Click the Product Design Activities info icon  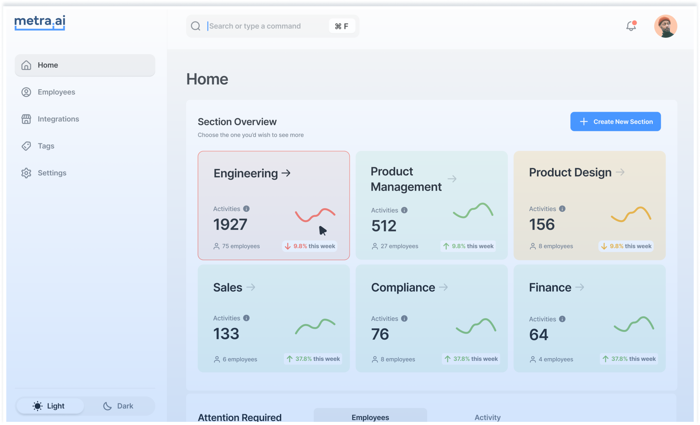[562, 209]
